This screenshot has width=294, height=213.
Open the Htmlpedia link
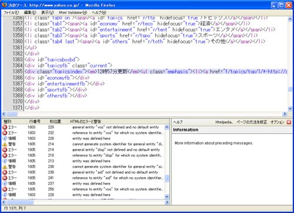click(224, 122)
